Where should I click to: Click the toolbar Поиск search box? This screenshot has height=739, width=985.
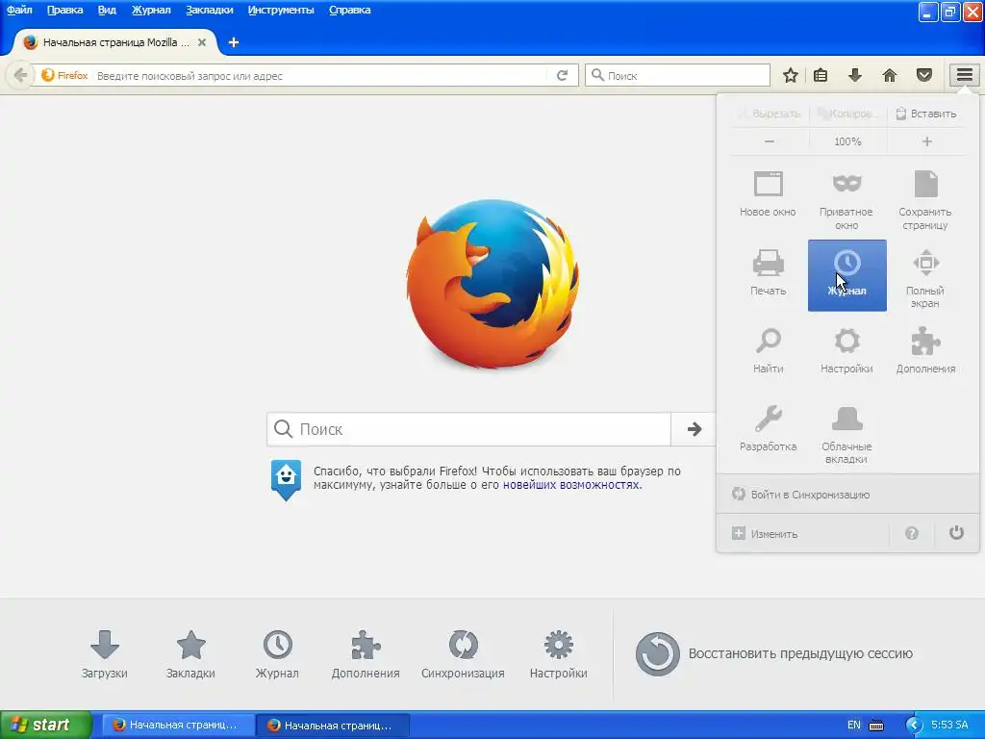tap(677, 75)
